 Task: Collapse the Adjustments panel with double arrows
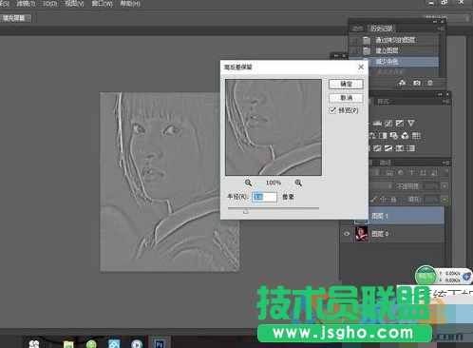(440, 94)
